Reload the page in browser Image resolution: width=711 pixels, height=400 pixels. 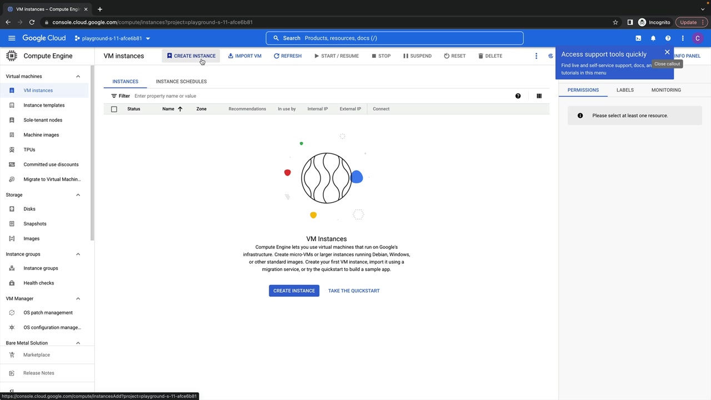pos(32,22)
